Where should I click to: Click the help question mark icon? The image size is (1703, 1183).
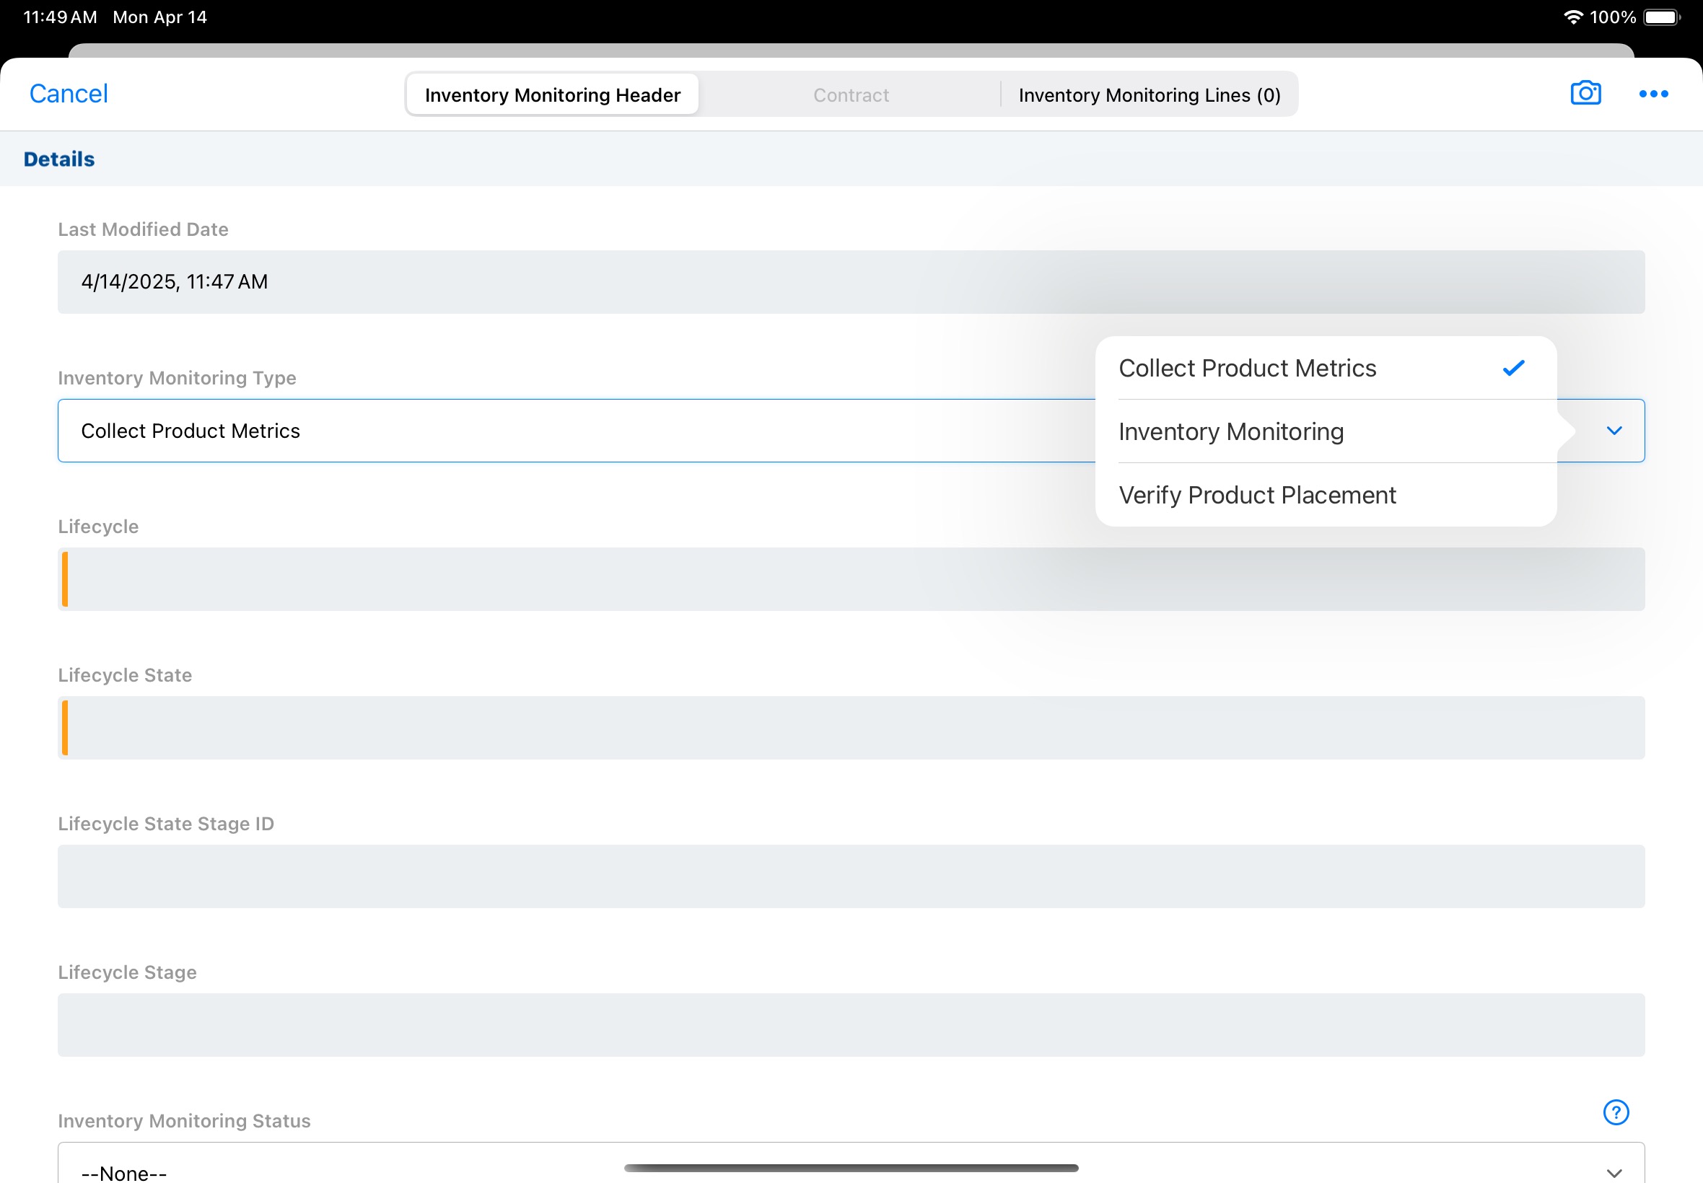point(1616,1112)
